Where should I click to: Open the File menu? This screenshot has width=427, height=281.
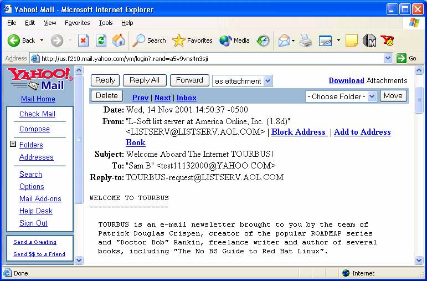(12, 23)
